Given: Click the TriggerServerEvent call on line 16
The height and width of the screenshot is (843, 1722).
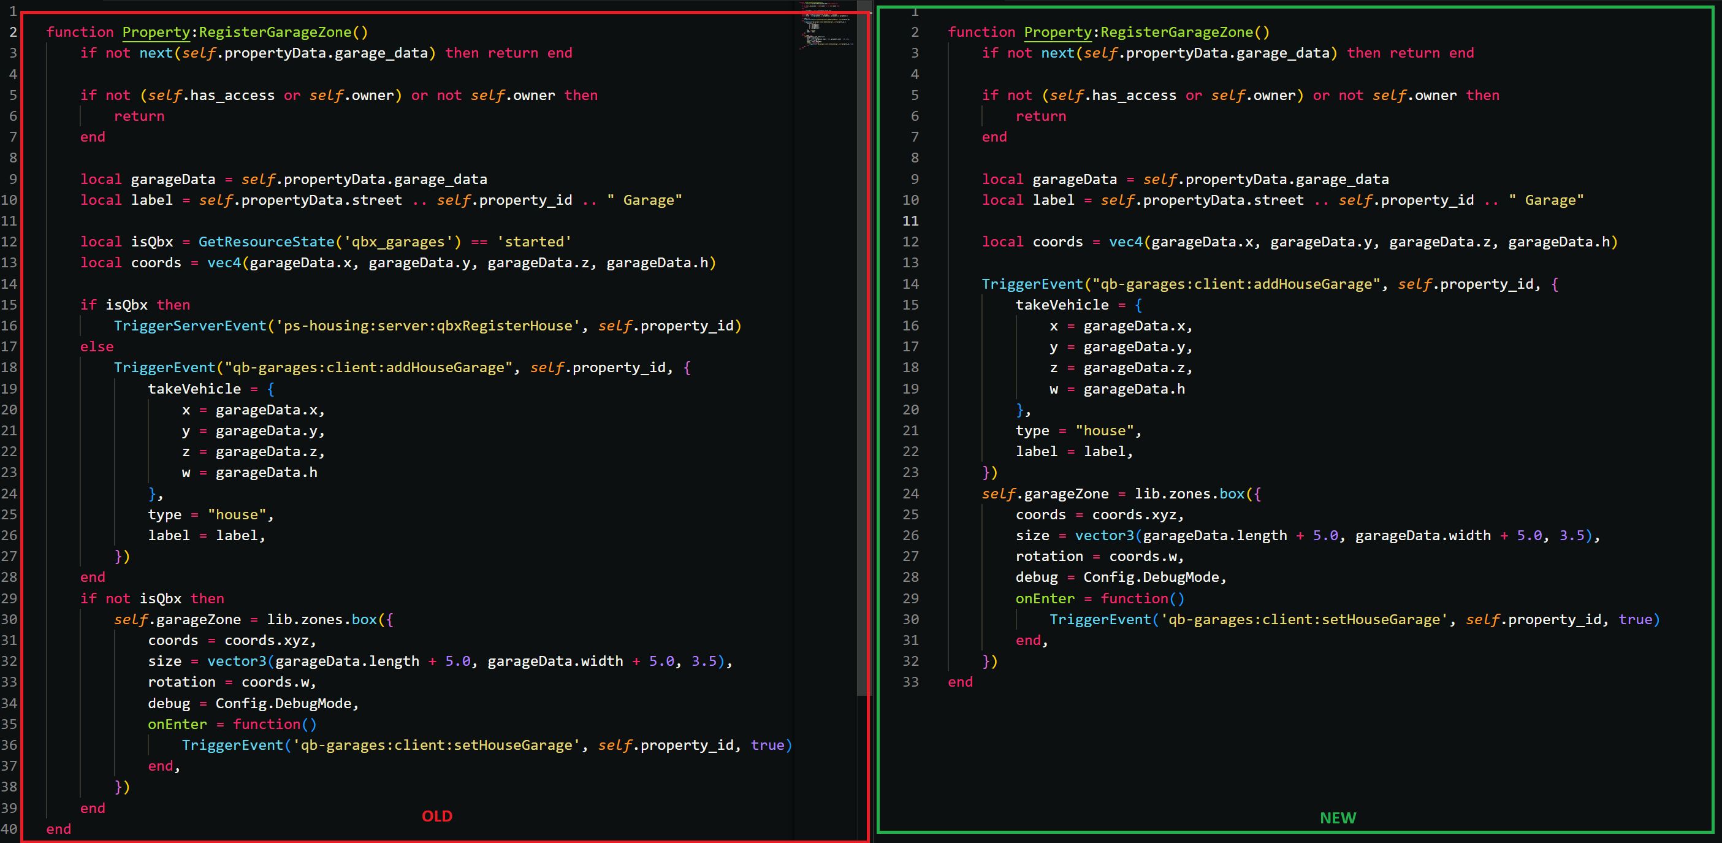Looking at the screenshot, I should 190,326.
